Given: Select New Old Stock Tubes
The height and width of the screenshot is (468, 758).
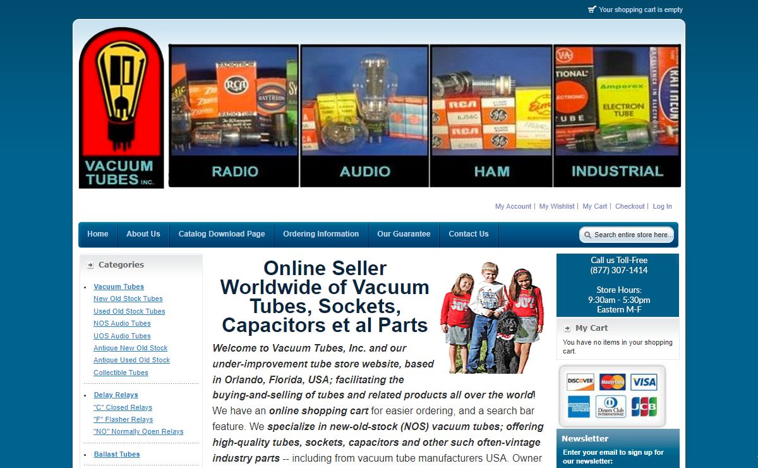Looking at the screenshot, I should tap(128, 299).
